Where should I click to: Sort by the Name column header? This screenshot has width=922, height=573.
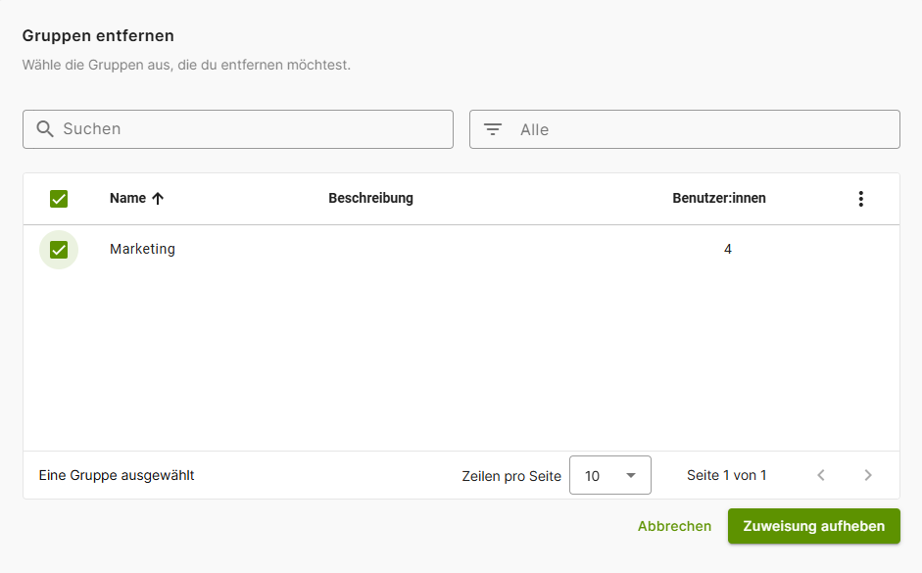pos(127,198)
